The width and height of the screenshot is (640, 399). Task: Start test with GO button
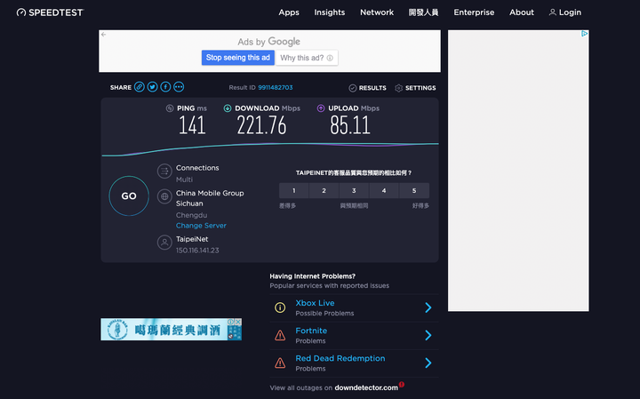coord(129,196)
